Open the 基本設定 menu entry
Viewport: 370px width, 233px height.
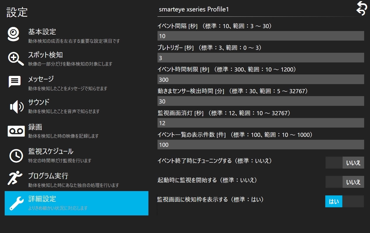[42, 32]
